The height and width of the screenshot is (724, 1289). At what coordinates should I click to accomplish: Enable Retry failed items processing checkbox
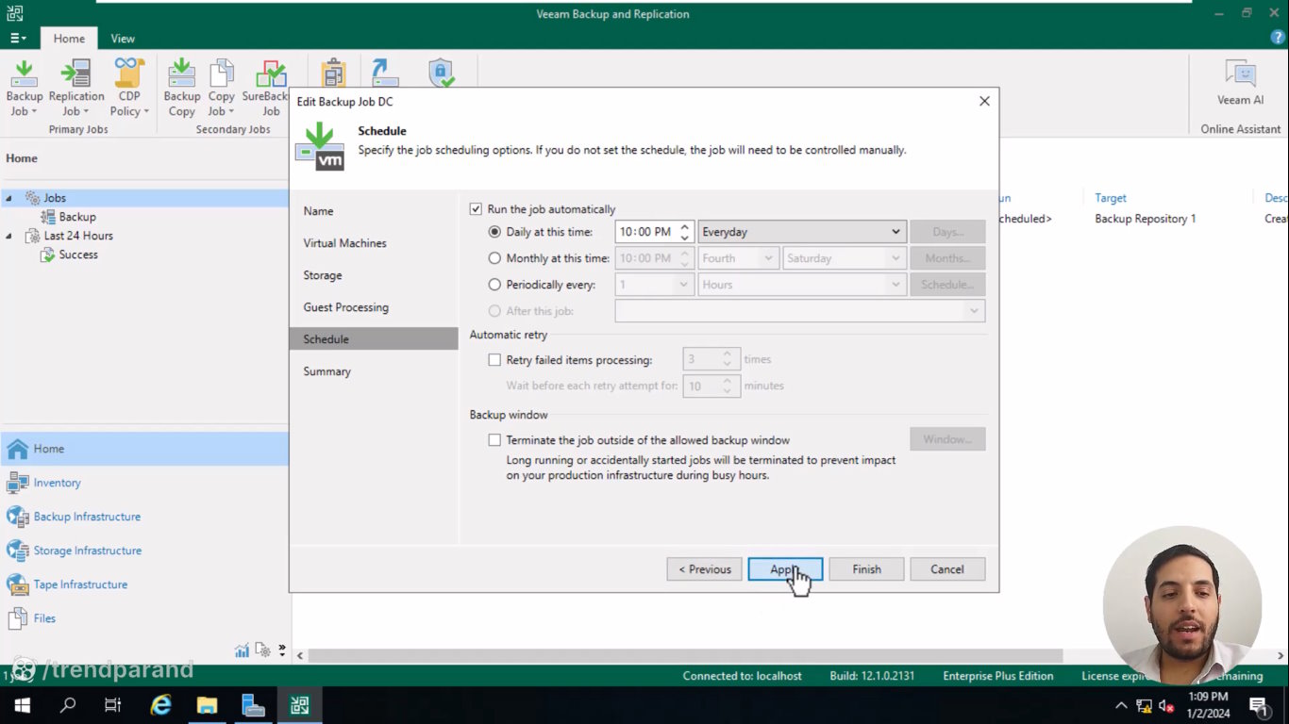point(494,360)
